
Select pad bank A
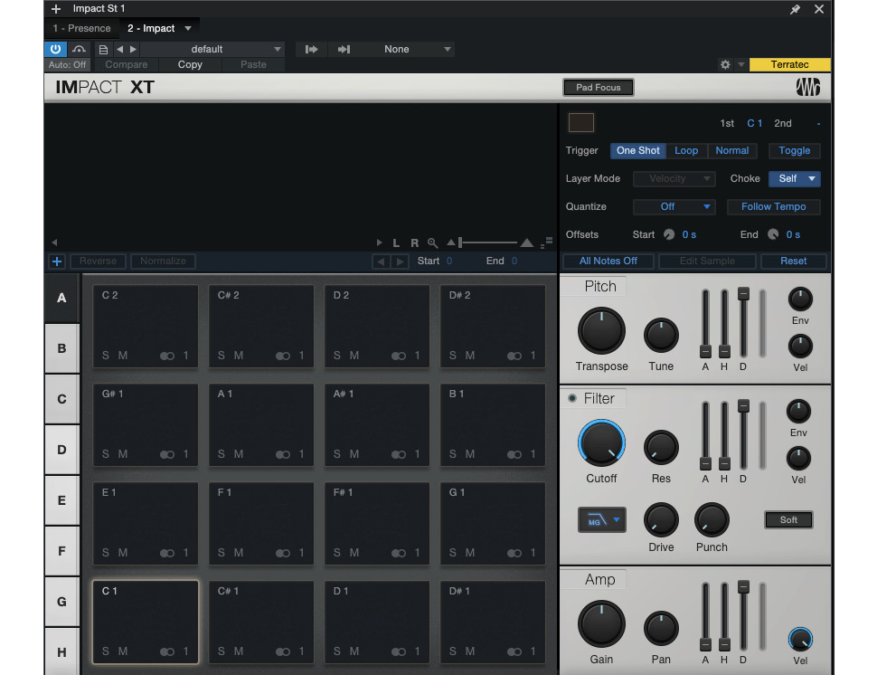pyautogui.click(x=61, y=298)
